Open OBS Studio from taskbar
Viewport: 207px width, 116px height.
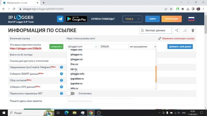(x=99, y=113)
